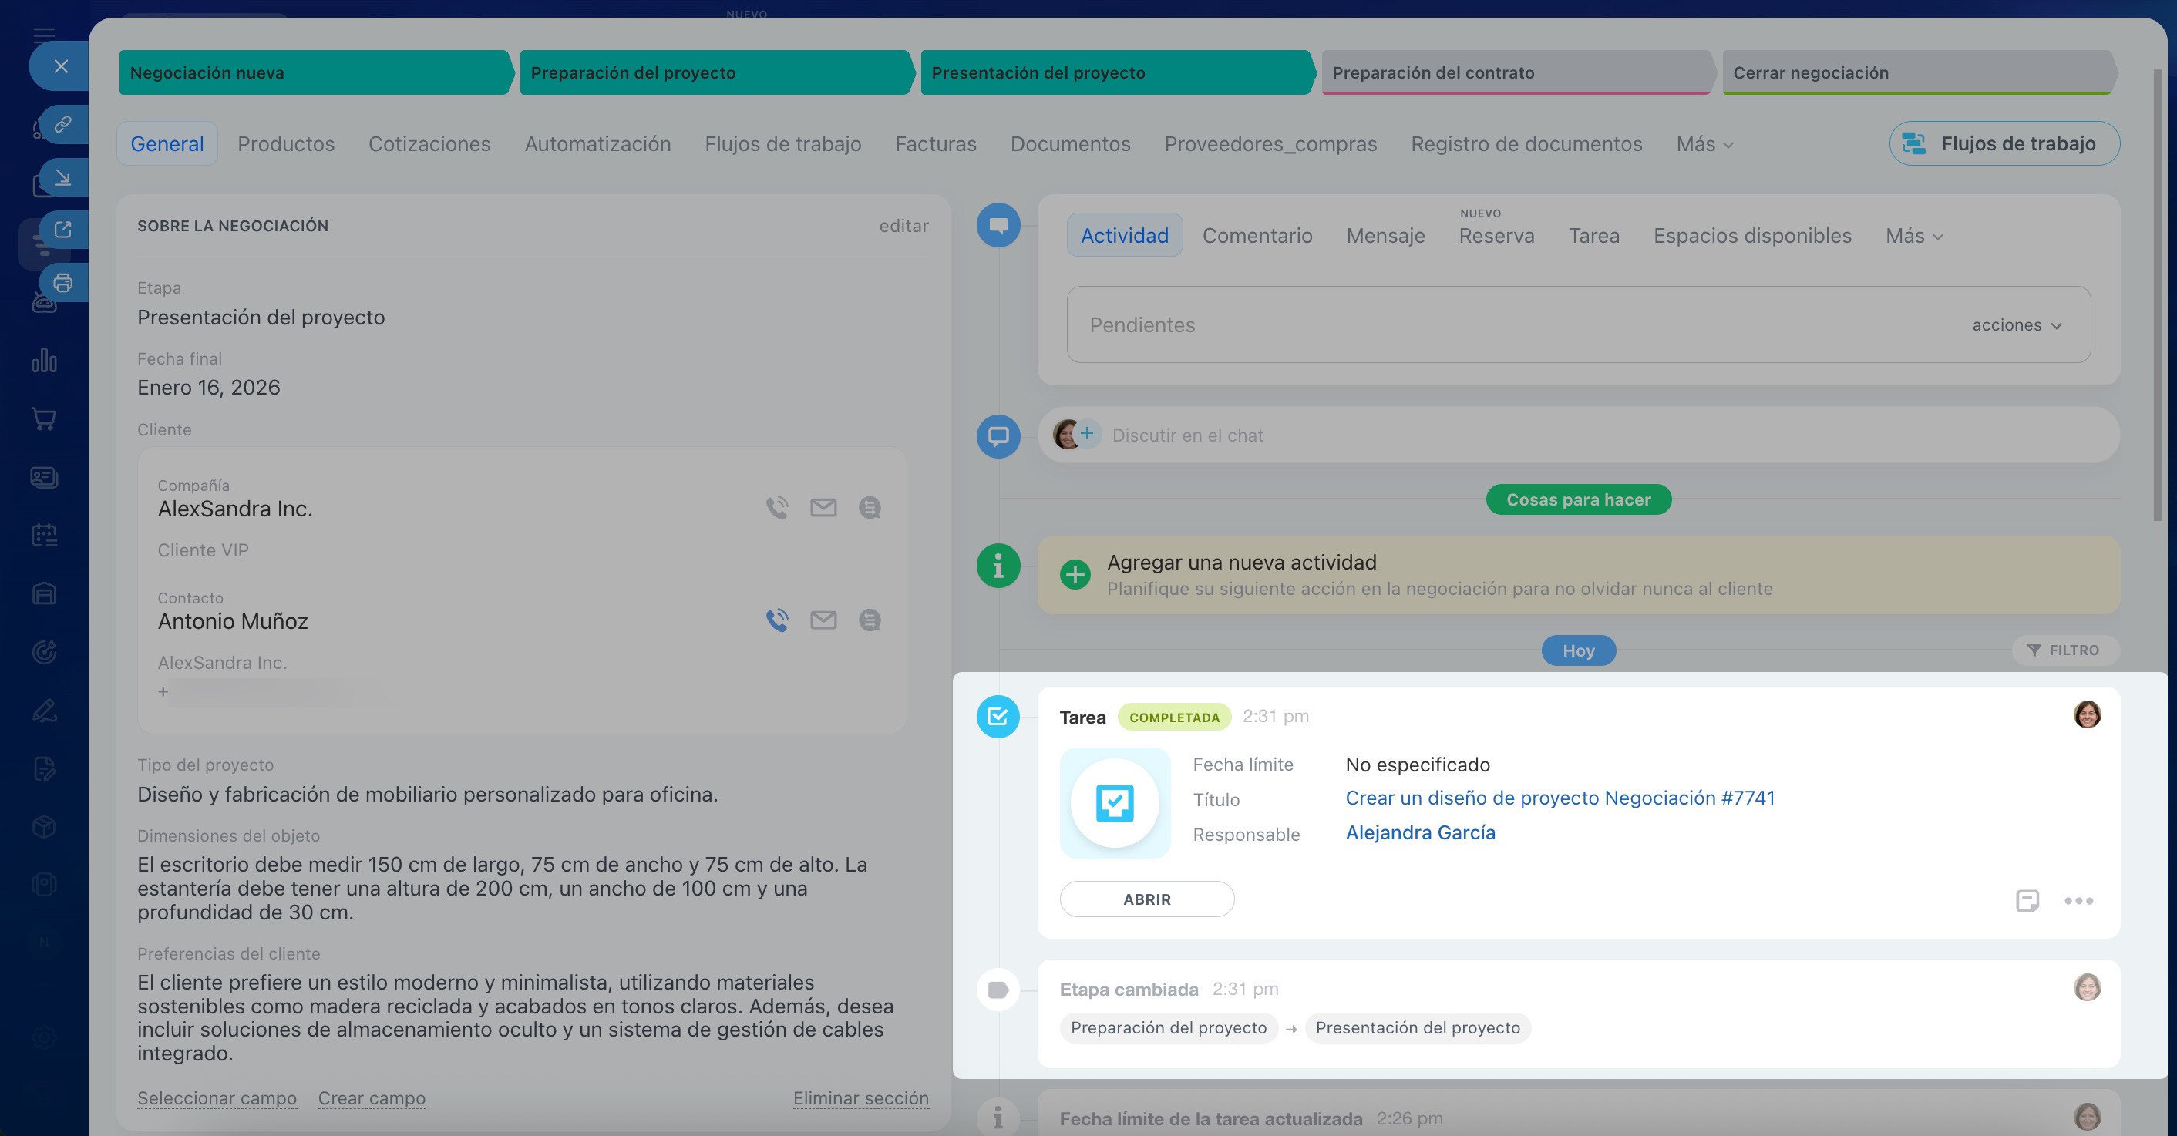Select the Comentario tab
2177x1136 pixels.
1257,236
